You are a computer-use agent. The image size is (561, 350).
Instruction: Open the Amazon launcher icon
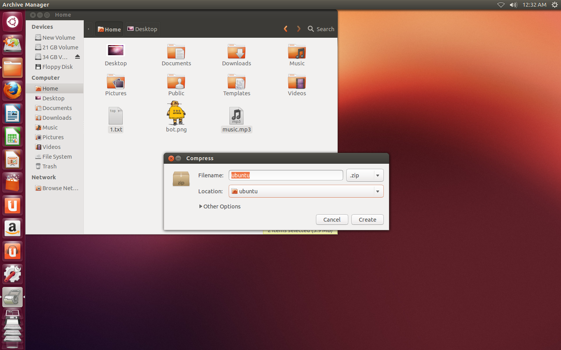pos(12,228)
